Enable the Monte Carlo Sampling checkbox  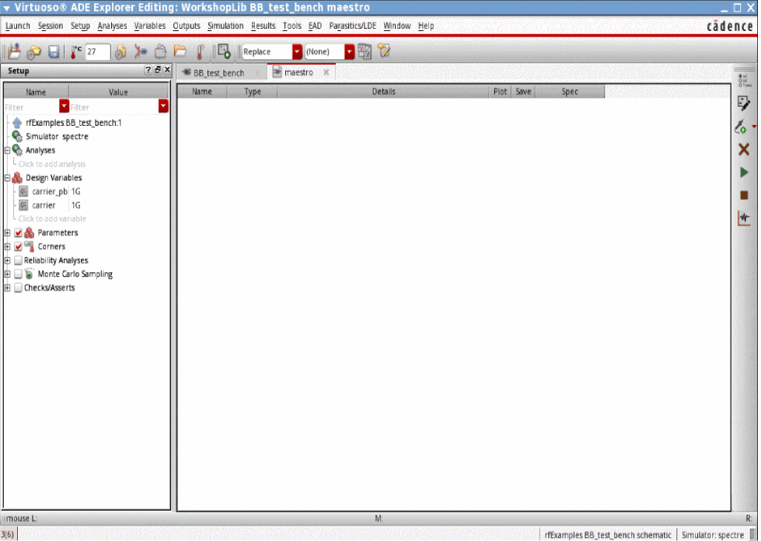pyautogui.click(x=18, y=274)
